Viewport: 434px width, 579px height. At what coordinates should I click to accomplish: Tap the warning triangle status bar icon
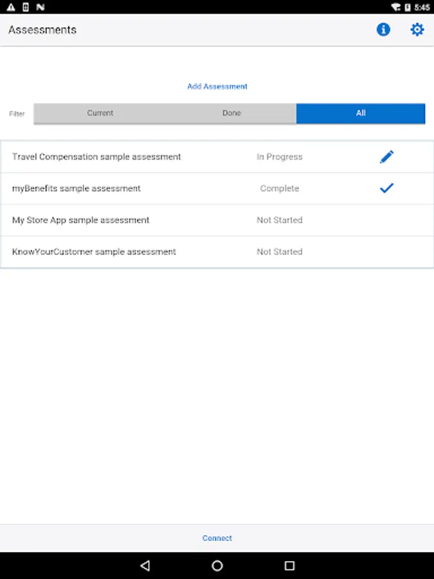pos(11,7)
